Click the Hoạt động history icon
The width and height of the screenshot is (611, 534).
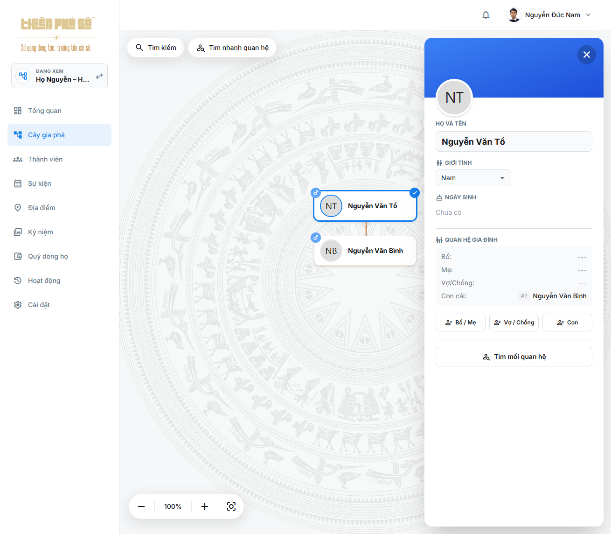tap(18, 281)
